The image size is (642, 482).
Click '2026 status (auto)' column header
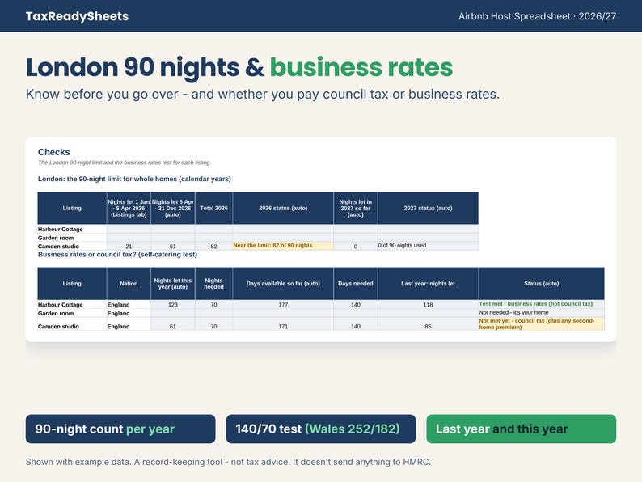click(283, 208)
